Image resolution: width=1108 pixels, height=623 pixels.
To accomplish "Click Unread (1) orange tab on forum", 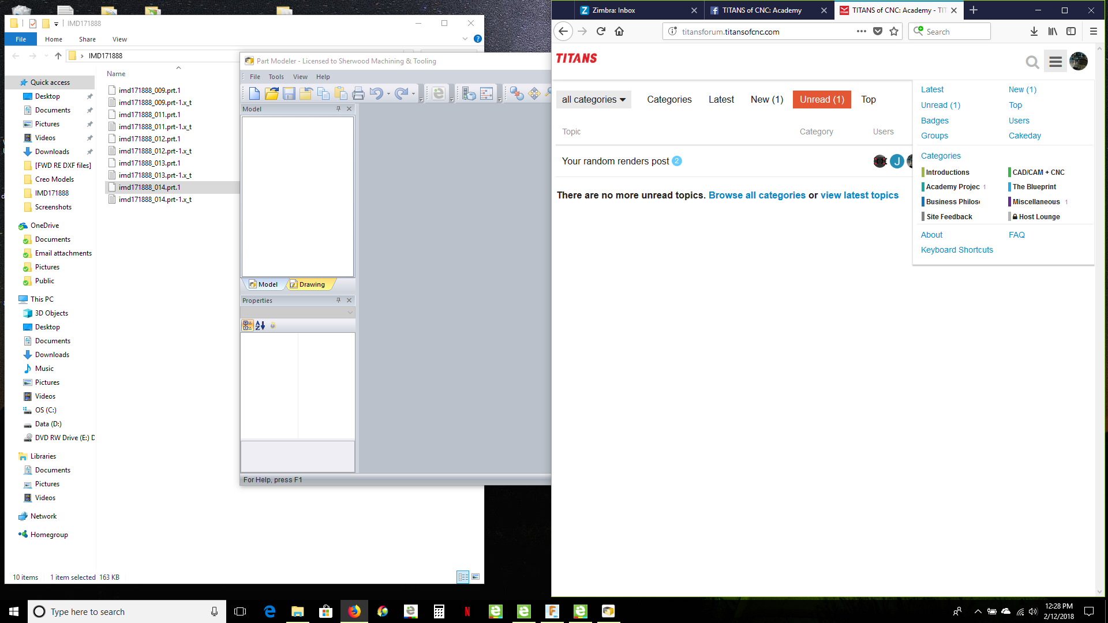I will pyautogui.click(x=822, y=100).
